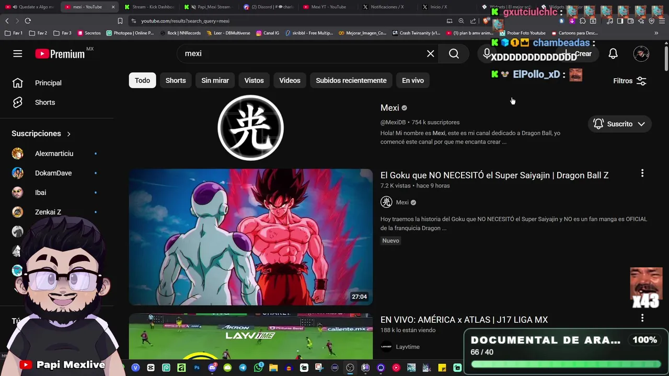Screen dimensions: 669x376
Task: Open Photoshop from the taskbar
Action: (197, 368)
